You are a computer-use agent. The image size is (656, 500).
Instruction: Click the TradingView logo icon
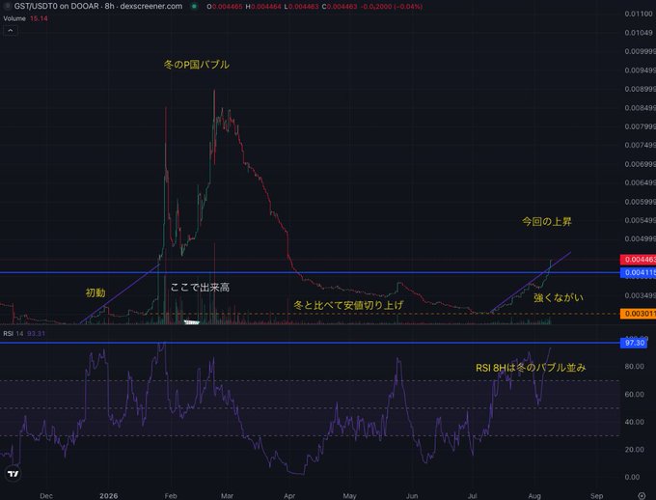pyautogui.click(x=13, y=474)
